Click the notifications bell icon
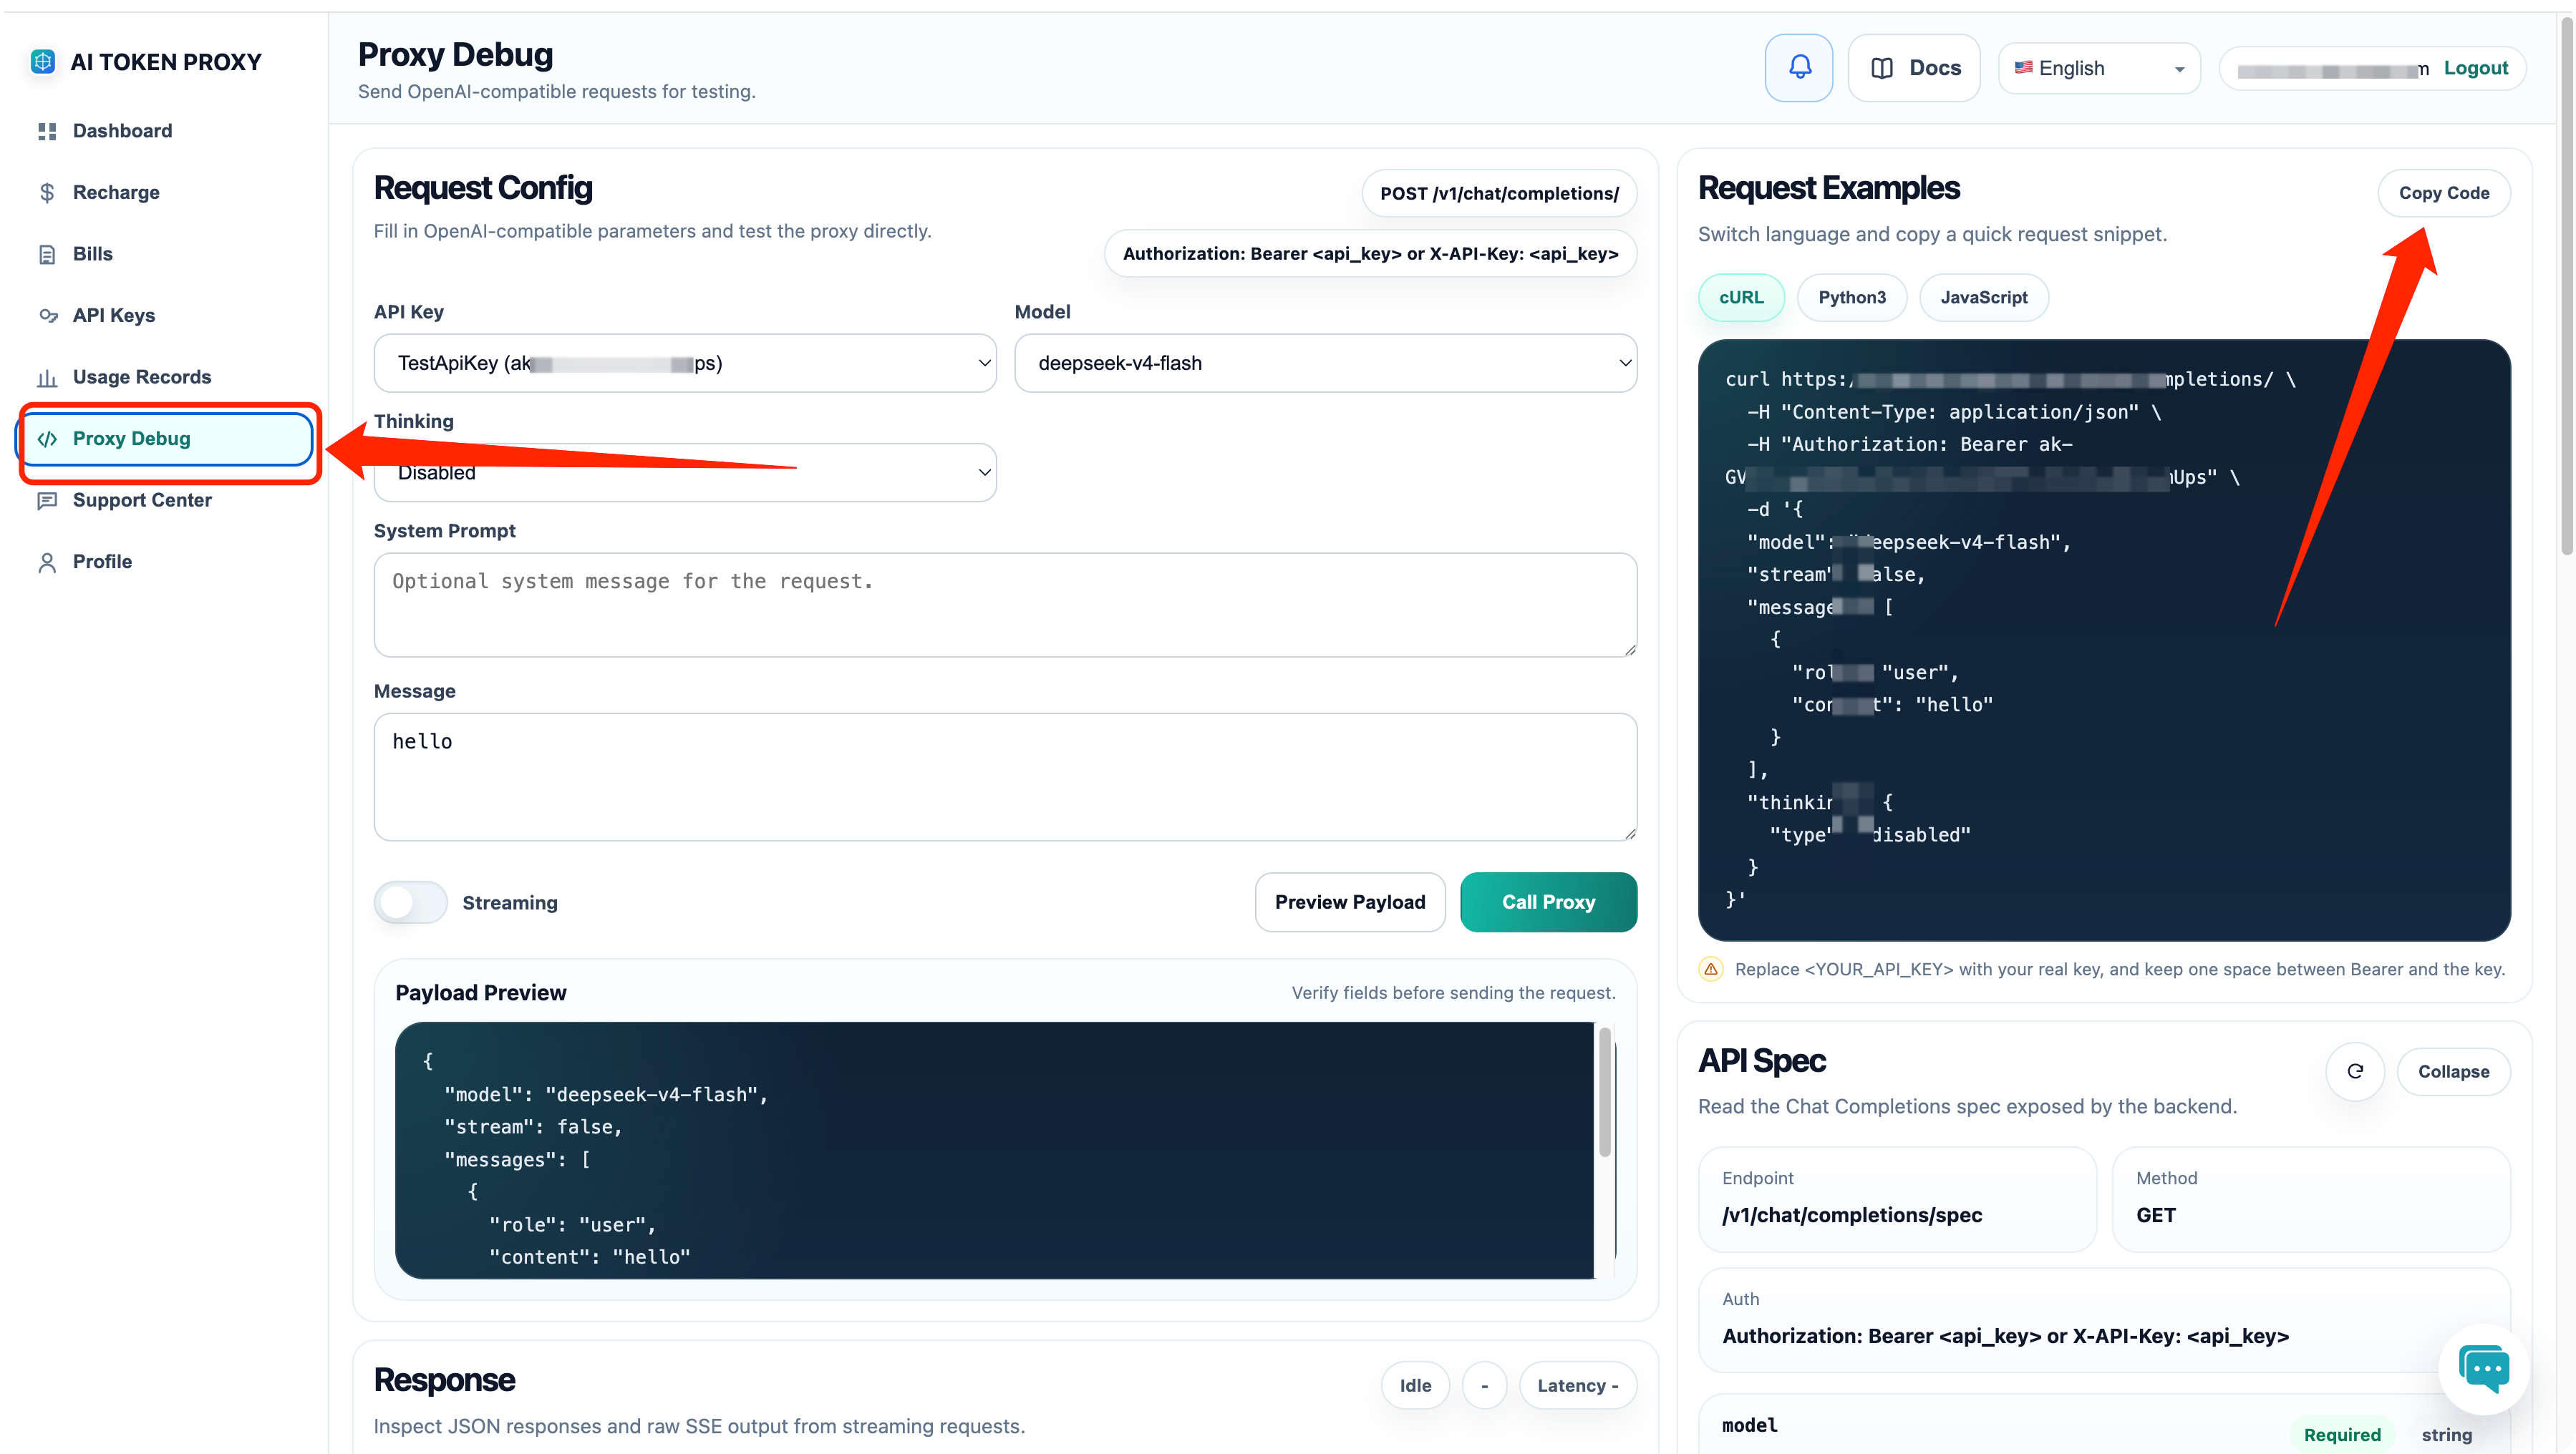 (1799, 67)
